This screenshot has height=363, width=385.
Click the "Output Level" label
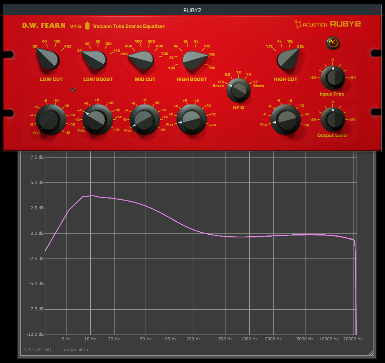tap(332, 135)
